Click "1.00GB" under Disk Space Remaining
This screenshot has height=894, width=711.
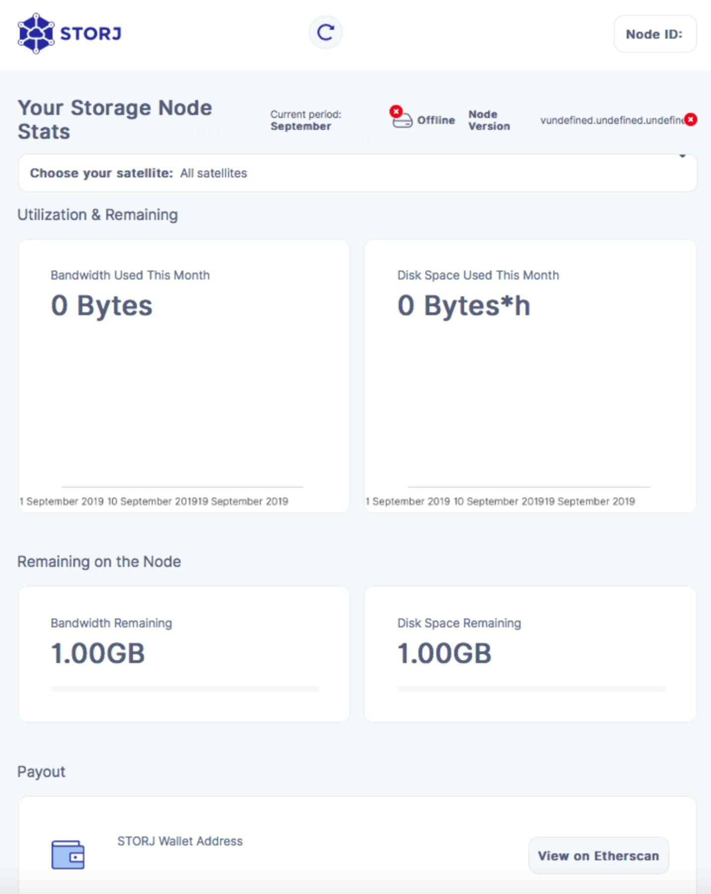point(444,653)
